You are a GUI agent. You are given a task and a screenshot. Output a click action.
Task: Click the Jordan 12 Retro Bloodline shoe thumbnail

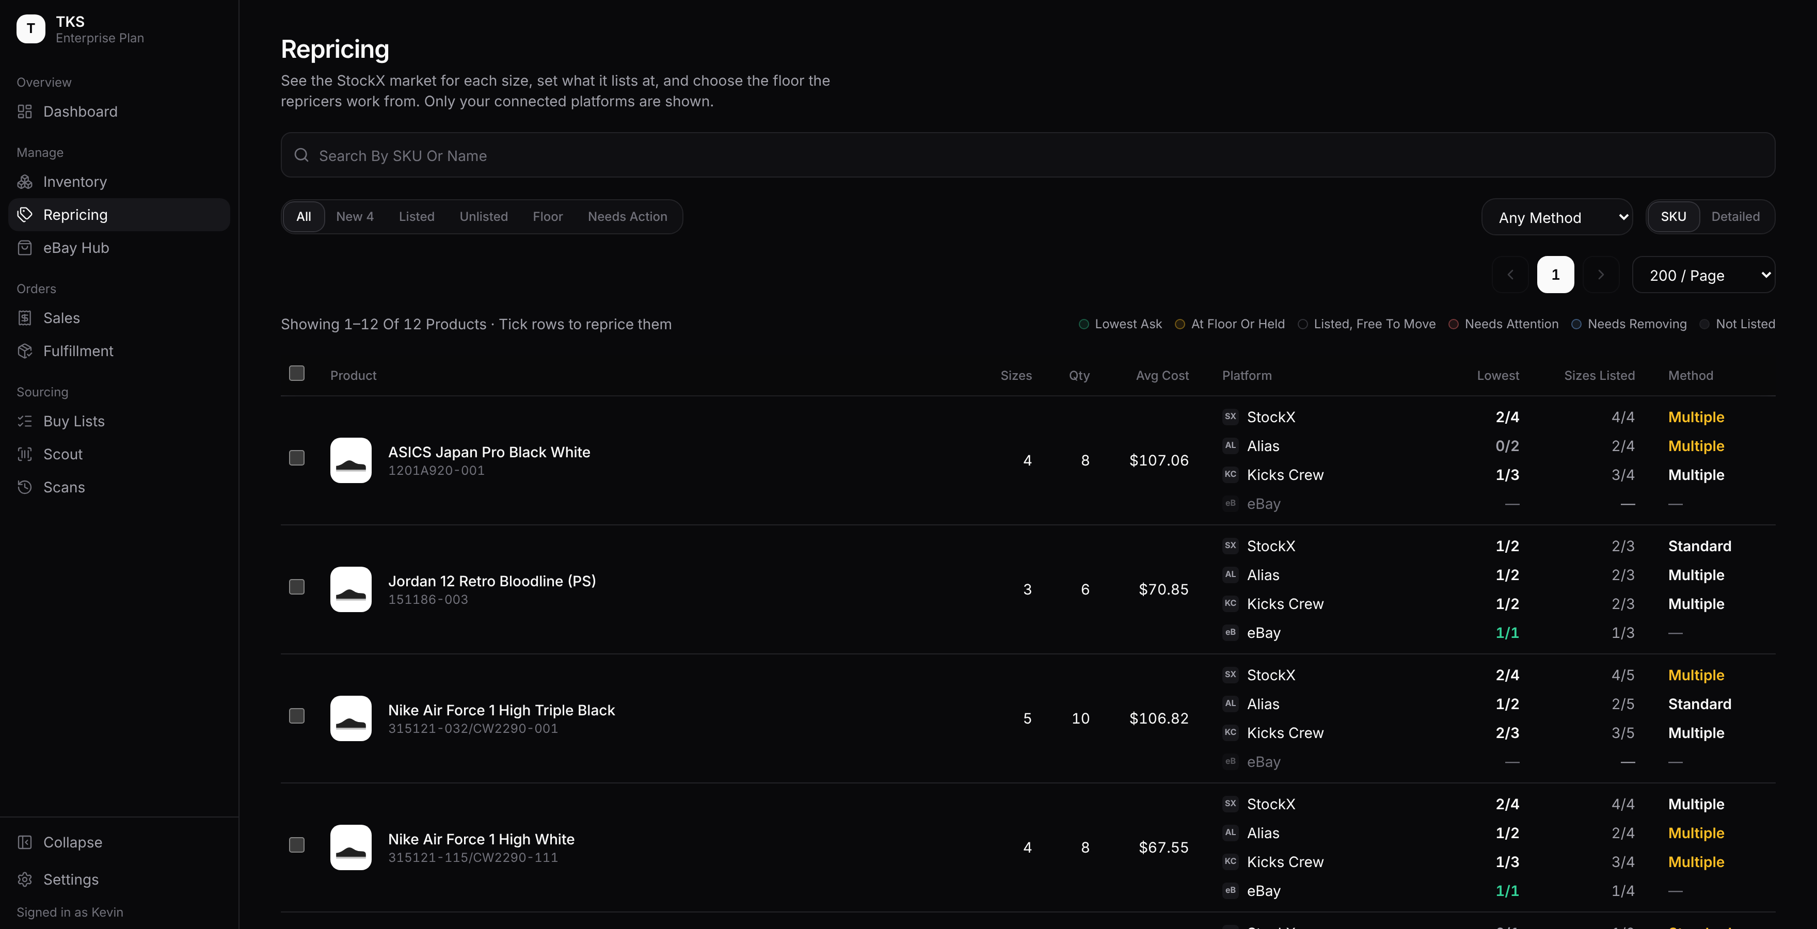tap(350, 589)
